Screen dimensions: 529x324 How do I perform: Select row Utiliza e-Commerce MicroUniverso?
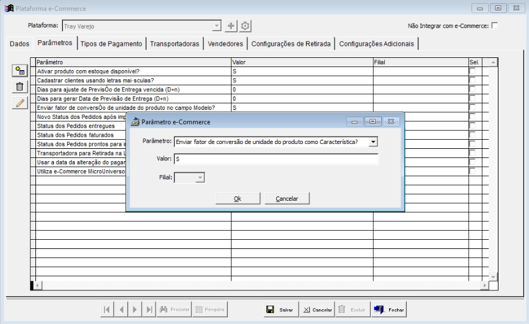pyautogui.click(x=81, y=171)
